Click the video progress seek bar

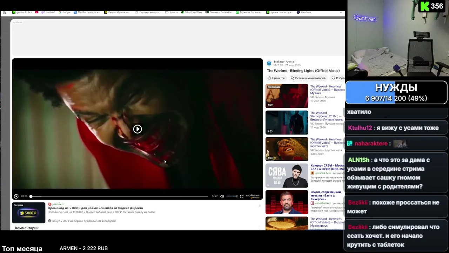(119, 196)
